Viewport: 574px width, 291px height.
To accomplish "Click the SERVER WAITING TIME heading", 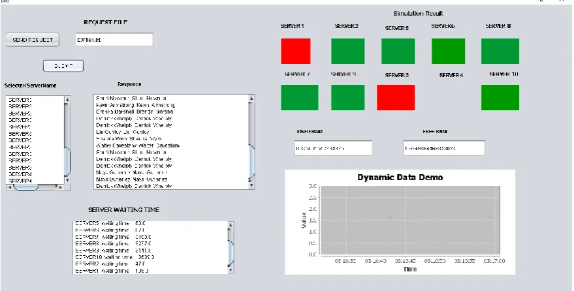I will [x=123, y=210].
